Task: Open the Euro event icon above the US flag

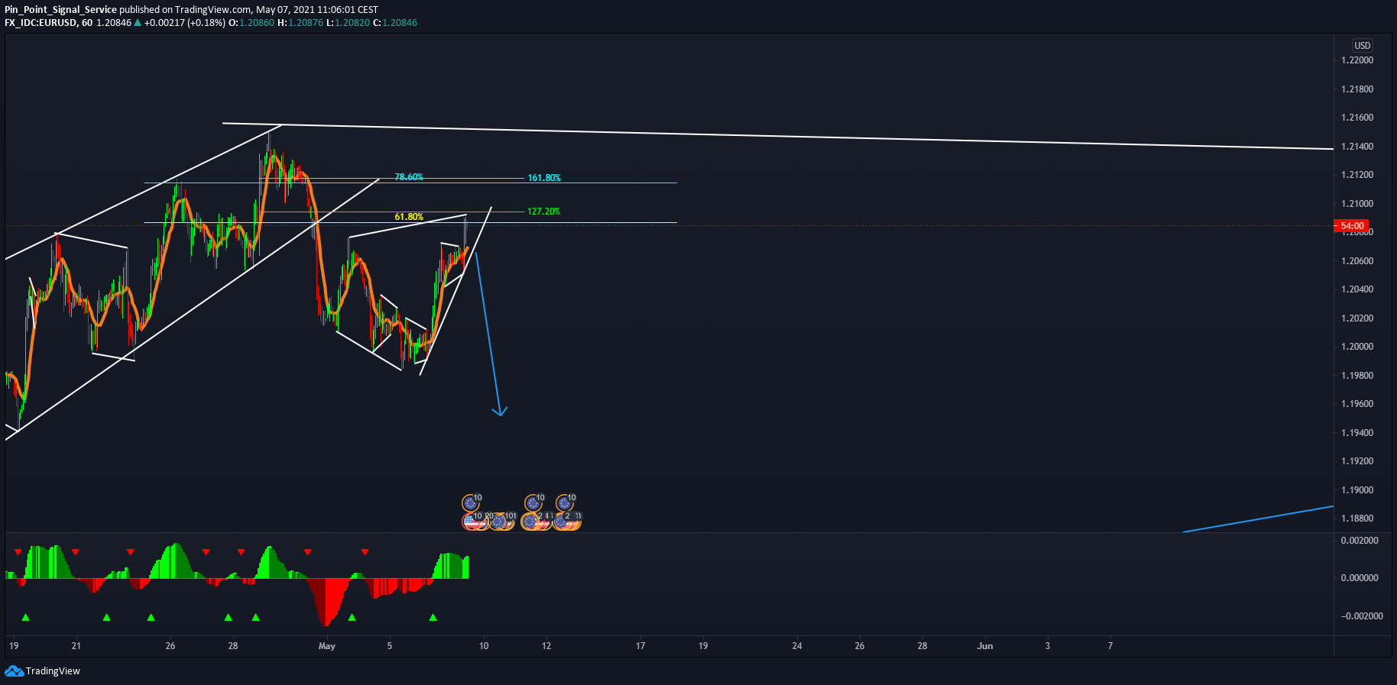Action: click(x=471, y=503)
